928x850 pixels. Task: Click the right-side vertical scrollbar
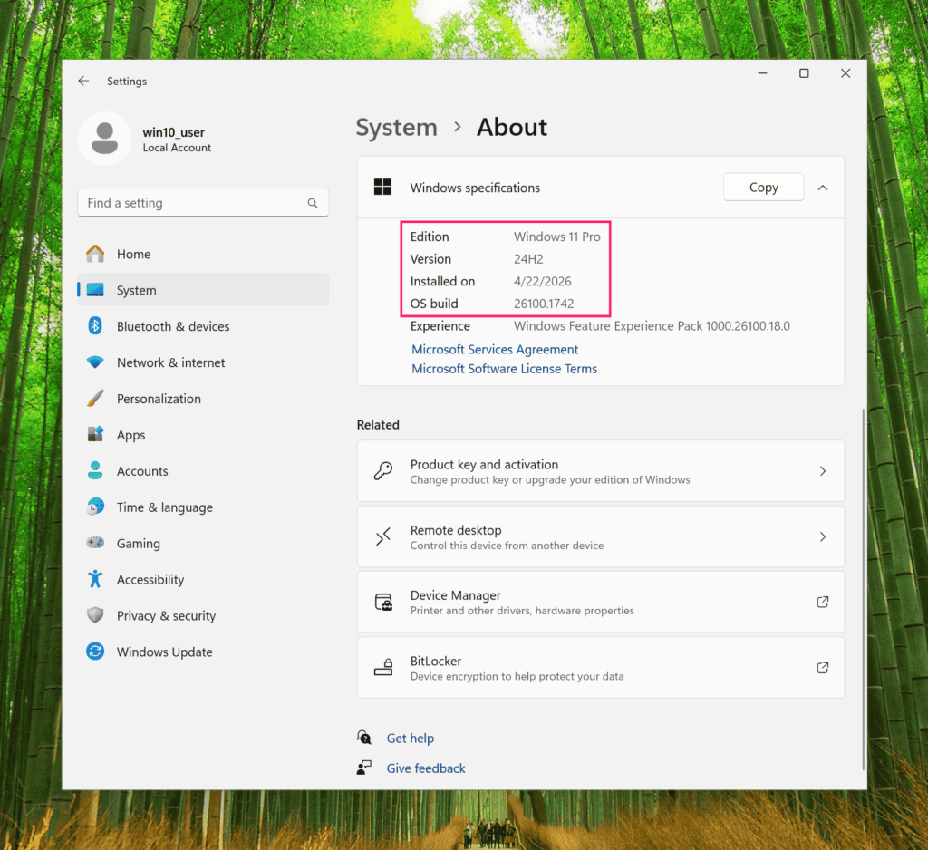tap(863, 589)
